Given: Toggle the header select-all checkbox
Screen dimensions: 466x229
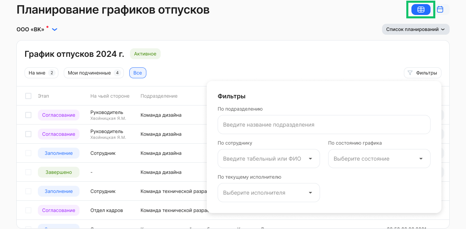Looking at the screenshot, I should (x=28, y=96).
